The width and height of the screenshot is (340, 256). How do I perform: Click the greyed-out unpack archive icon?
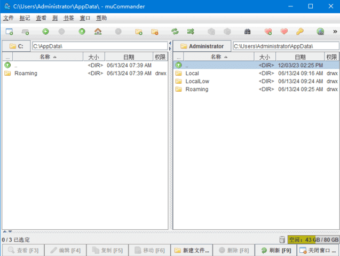(x=227, y=31)
